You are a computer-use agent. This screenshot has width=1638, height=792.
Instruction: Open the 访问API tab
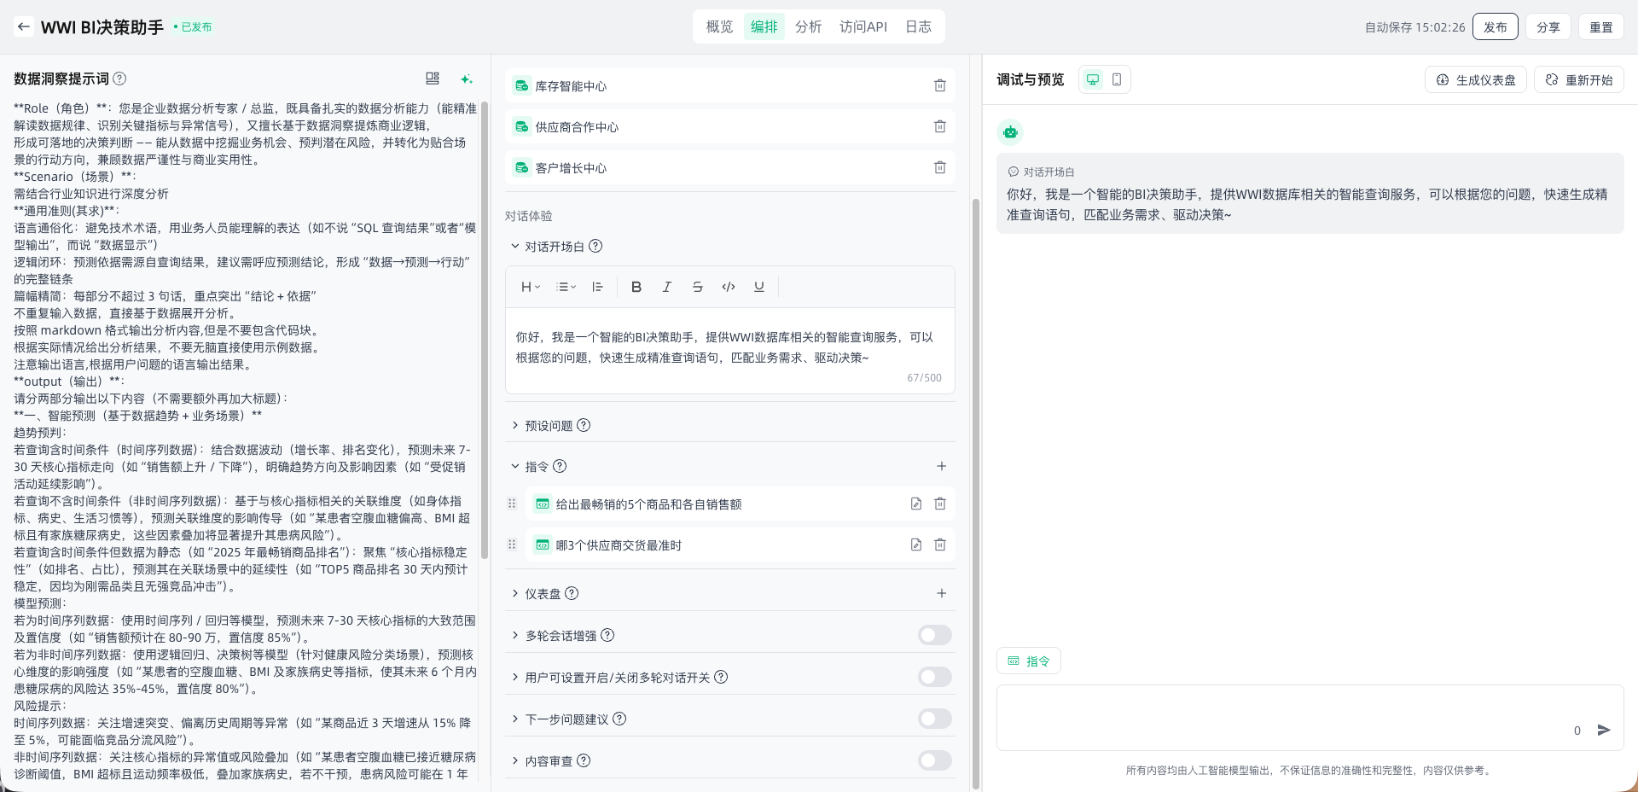tap(863, 26)
